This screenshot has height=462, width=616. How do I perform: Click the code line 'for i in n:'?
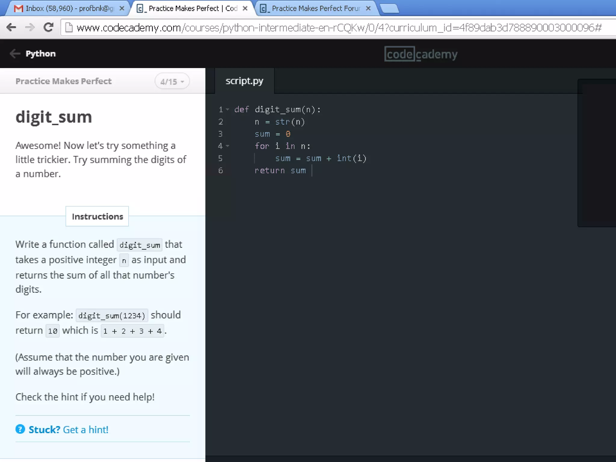282,146
